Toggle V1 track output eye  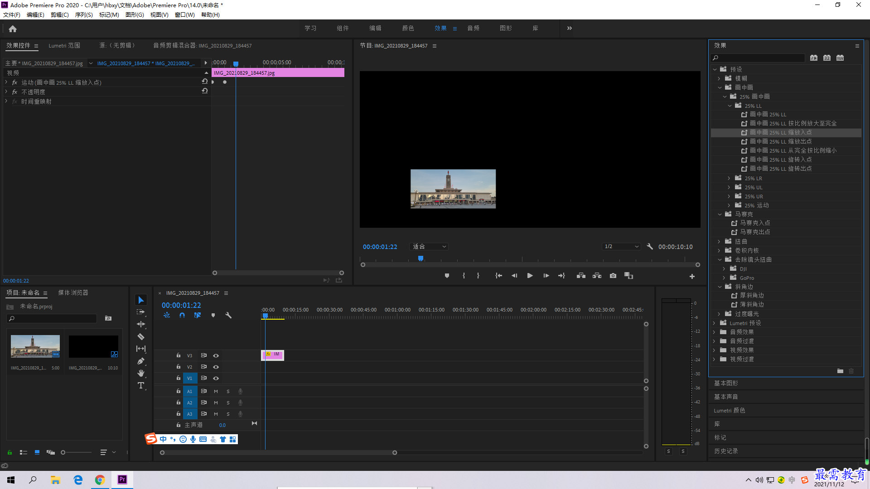216,378
